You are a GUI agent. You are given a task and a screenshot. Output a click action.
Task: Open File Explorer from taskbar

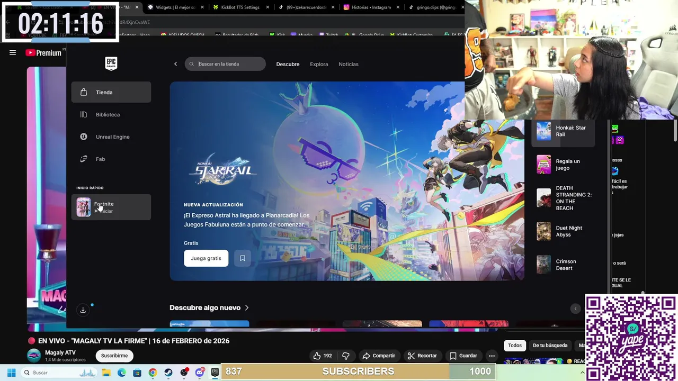tap(106, 373)
